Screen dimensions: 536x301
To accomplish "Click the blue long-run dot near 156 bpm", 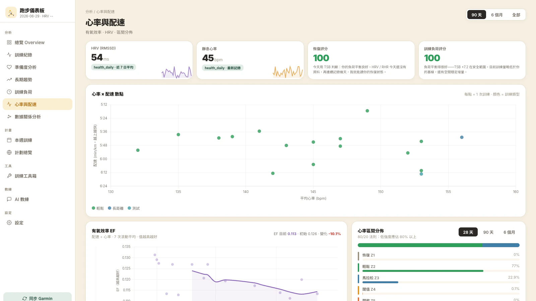I will click(x=462, y=137).
